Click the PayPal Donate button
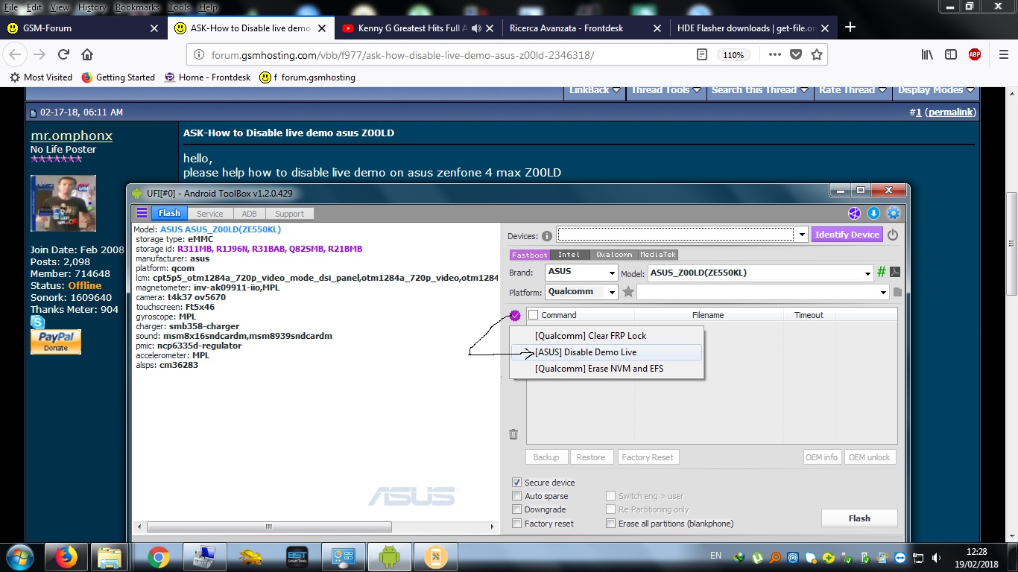 tap(56, 342)
